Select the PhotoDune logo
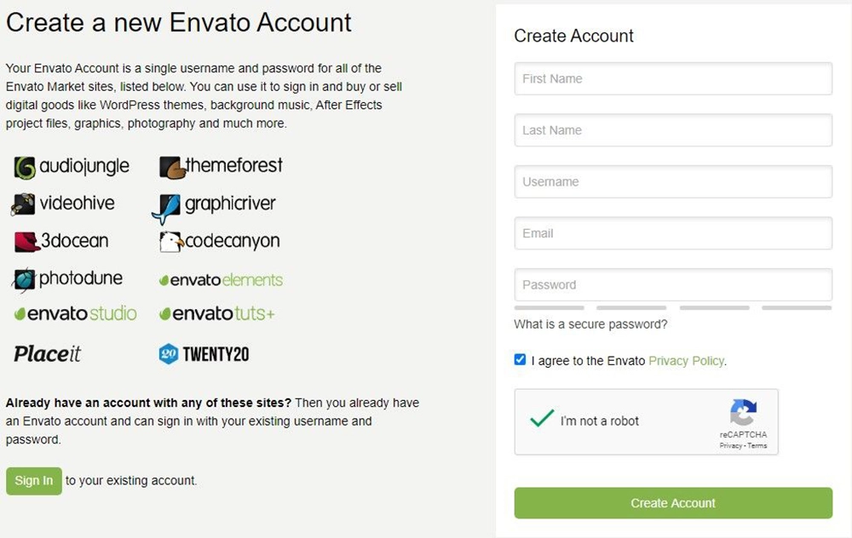The height and width of the screenshot is (538, 852). coord(67,279)
